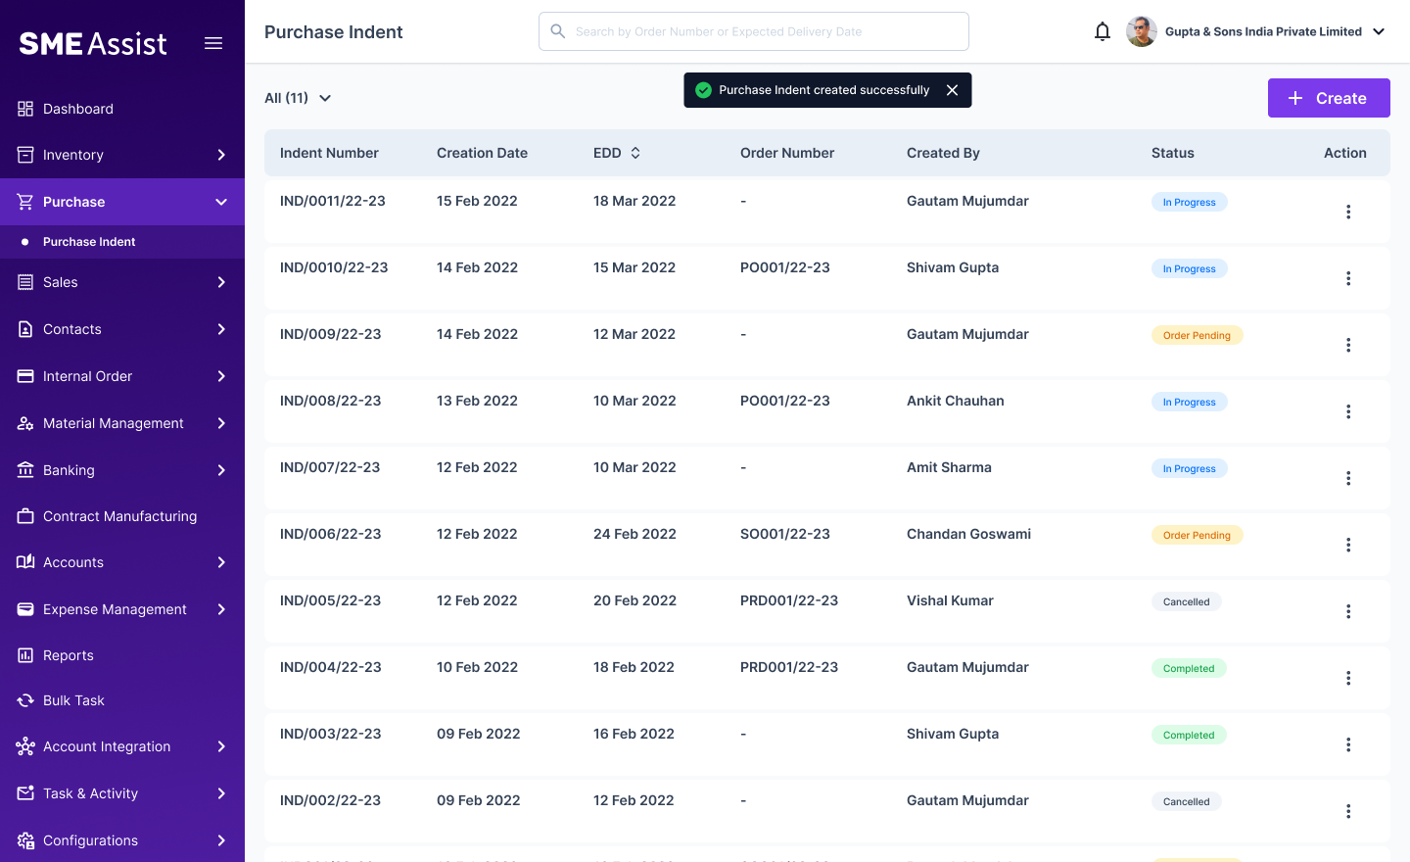
Task: Expand the Banking submenu chevron
Action: tap(221, 470)
